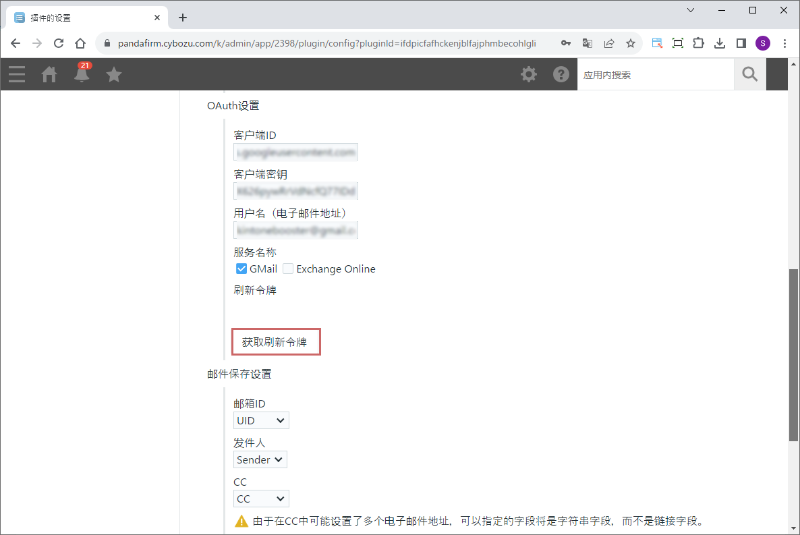Expand the 邮箱ID dropdown showing UID
The image size is (800, 535).
click(x=261, y=421)
